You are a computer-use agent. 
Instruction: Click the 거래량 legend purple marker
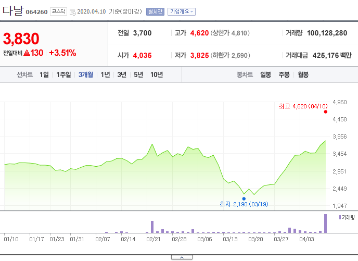click(340, 217)
